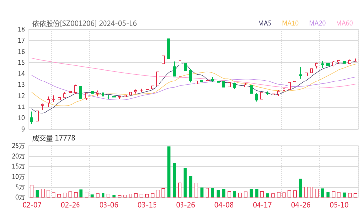Select the tall green candlestick peaking at 17
This screenshot has height=216, width=363.
(x=169, y=49)
